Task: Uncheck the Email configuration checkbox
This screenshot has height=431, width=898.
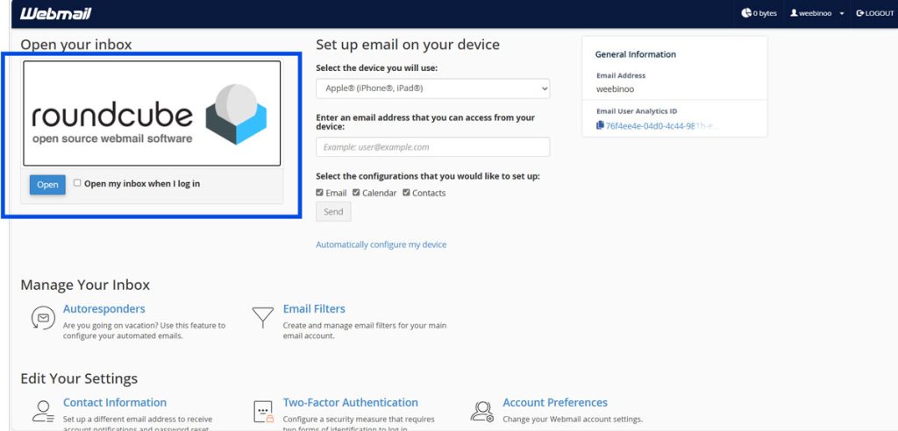Action: coord(320,193)
